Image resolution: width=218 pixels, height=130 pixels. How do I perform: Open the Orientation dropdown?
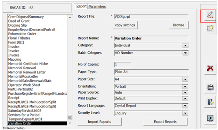(x=185, y=87)
